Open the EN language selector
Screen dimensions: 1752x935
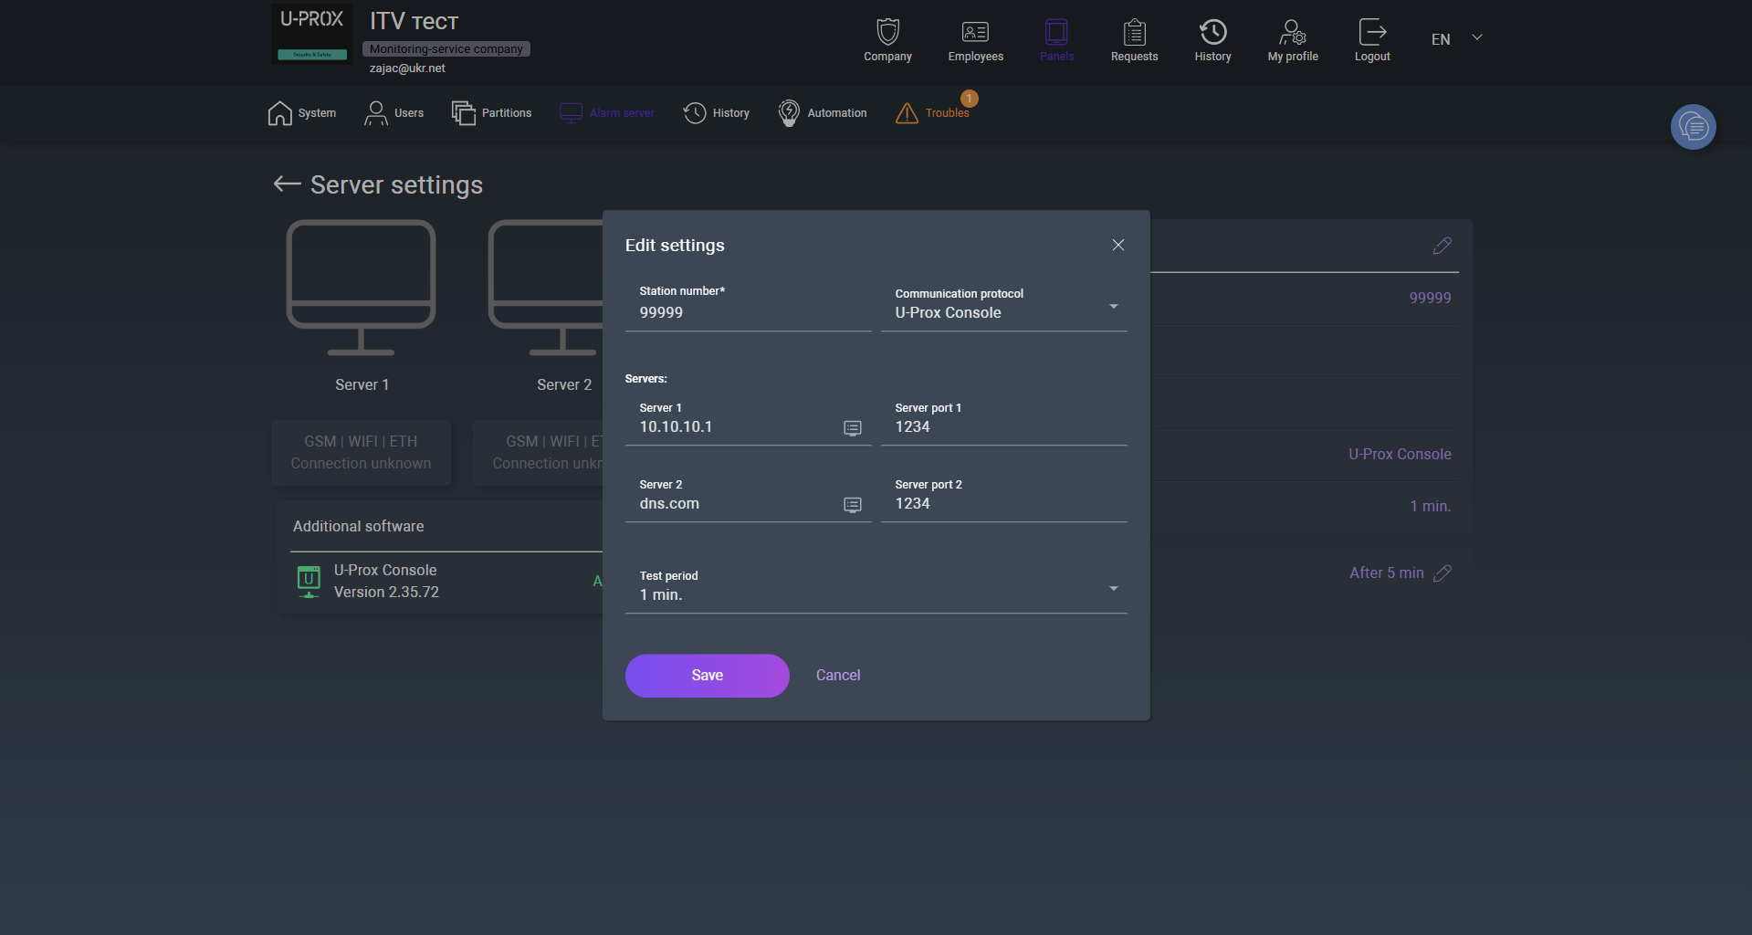click(x=1455, y=39)
